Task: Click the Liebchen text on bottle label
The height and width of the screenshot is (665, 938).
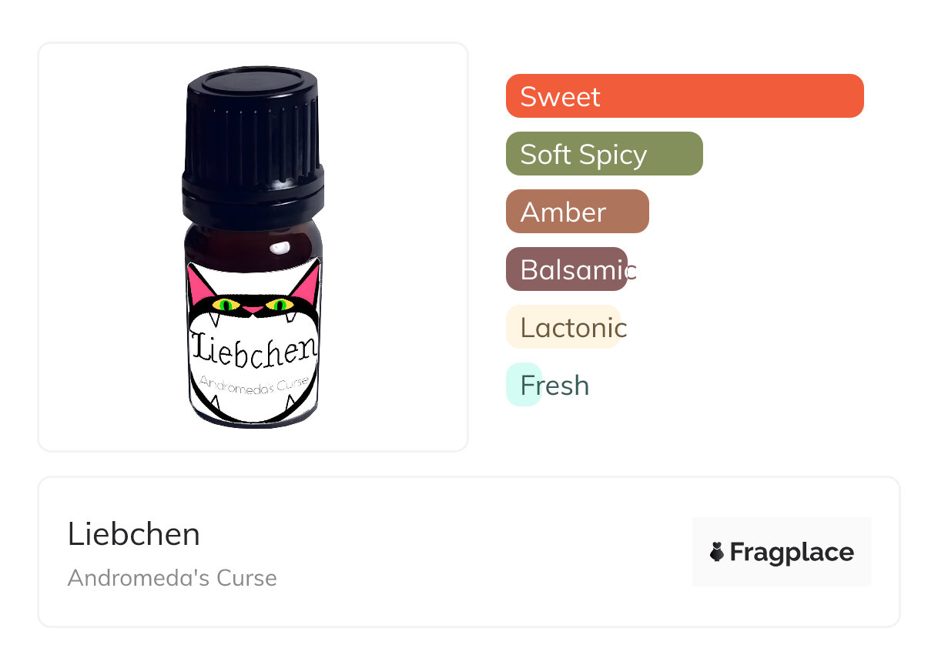Action: coord(253,348)
